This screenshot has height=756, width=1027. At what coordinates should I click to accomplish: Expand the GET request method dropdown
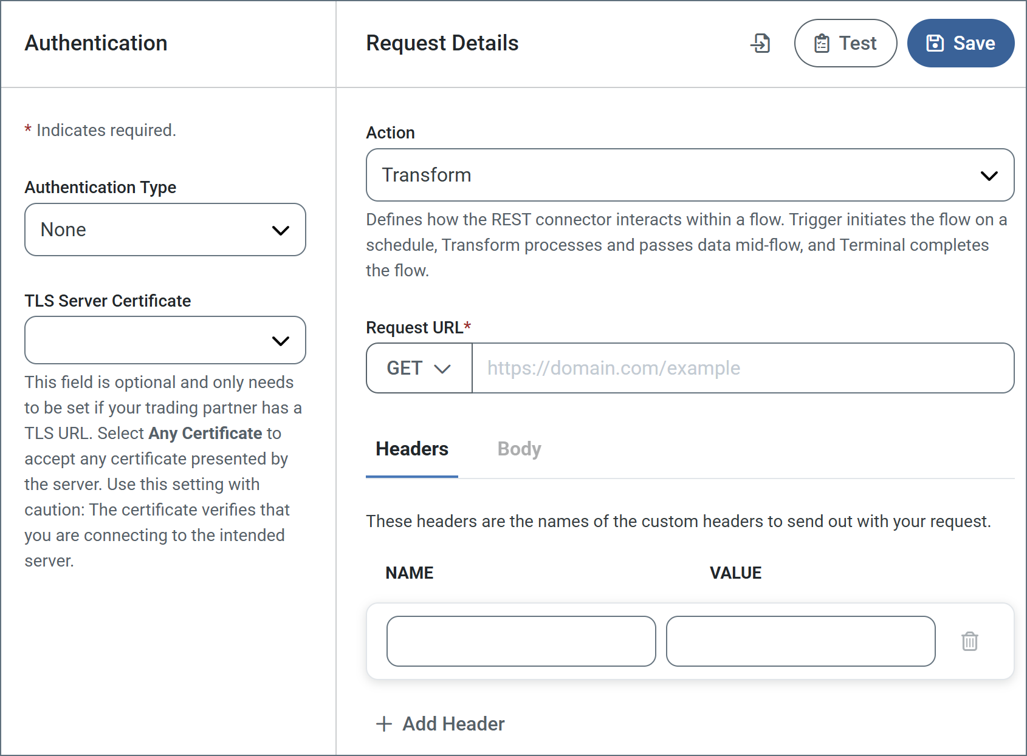(419, 368)
